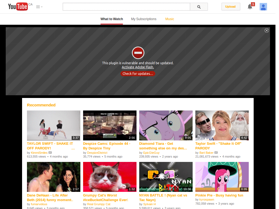Open Sylvain H channel link
Screen dimensions: 279x209
[x=150, y=204]
